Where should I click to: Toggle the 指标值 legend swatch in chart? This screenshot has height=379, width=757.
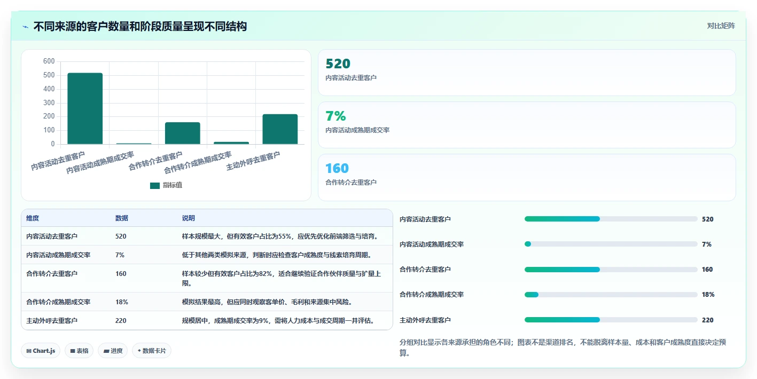tap(155, 186)
